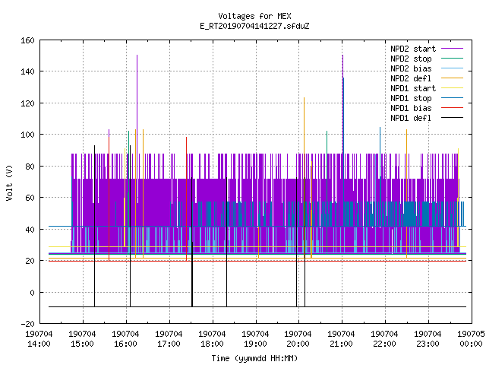
Task: Select the NPD2 bias legend label
Action: 411,68
